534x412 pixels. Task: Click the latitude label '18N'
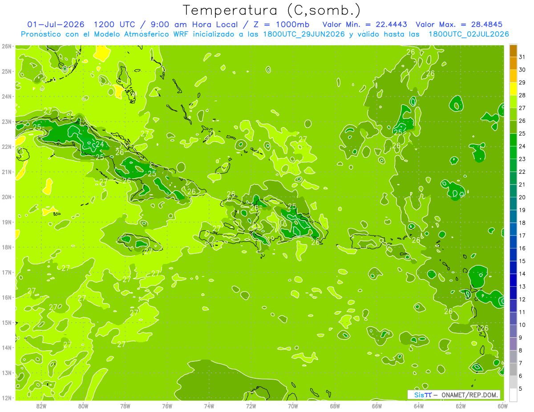click(x=7, y=247)
